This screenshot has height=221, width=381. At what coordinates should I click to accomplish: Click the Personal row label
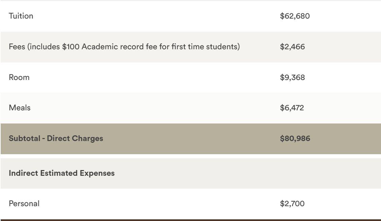click(x=24, y=204)
